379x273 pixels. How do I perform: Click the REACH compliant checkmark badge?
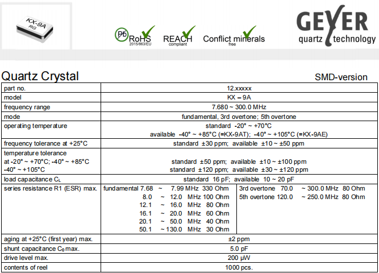(x=179, y=36)
